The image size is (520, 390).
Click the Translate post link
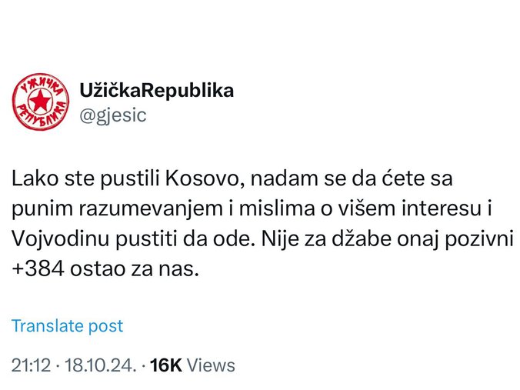point(67,325)
